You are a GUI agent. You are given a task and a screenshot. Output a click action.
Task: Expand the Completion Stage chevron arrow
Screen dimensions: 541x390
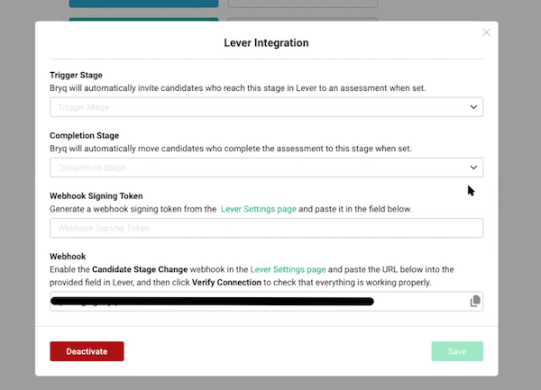coord(474,168)
